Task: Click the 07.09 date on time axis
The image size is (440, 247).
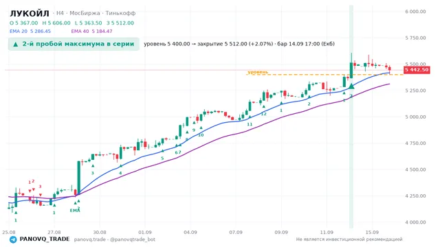Action: tap(236, 232)
